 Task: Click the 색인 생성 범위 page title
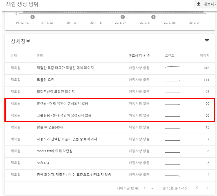tap(22, 4)
